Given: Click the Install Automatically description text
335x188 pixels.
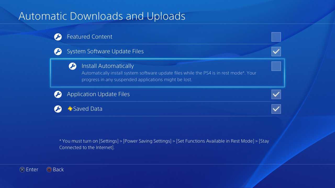Looking at the screenshot, I should coord(169,76).
